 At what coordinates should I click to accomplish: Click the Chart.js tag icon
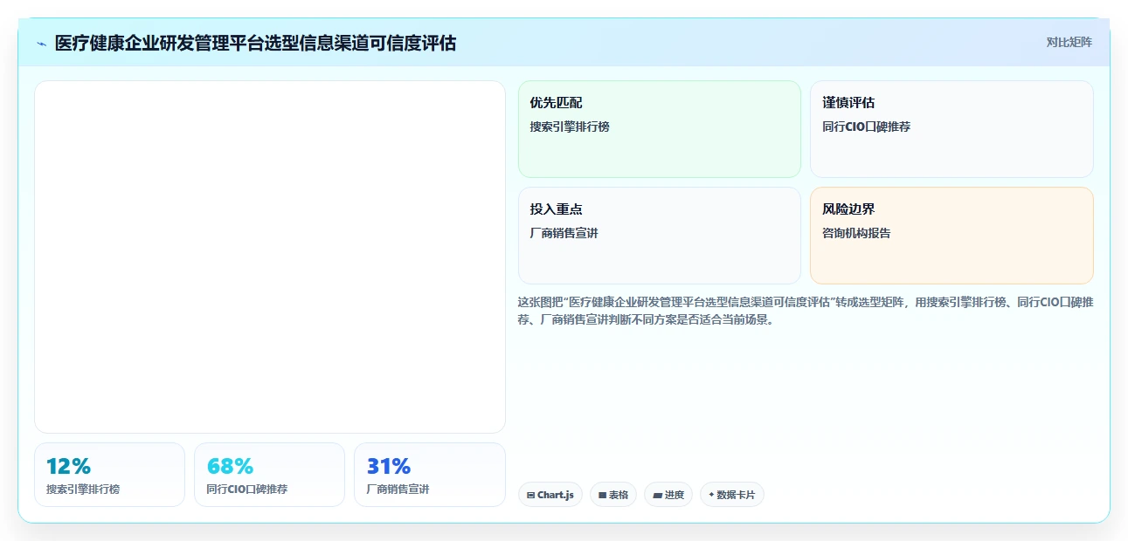(530, 495)
